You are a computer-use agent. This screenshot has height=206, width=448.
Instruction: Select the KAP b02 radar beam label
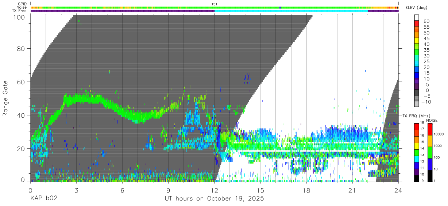[x=43, y=199]
